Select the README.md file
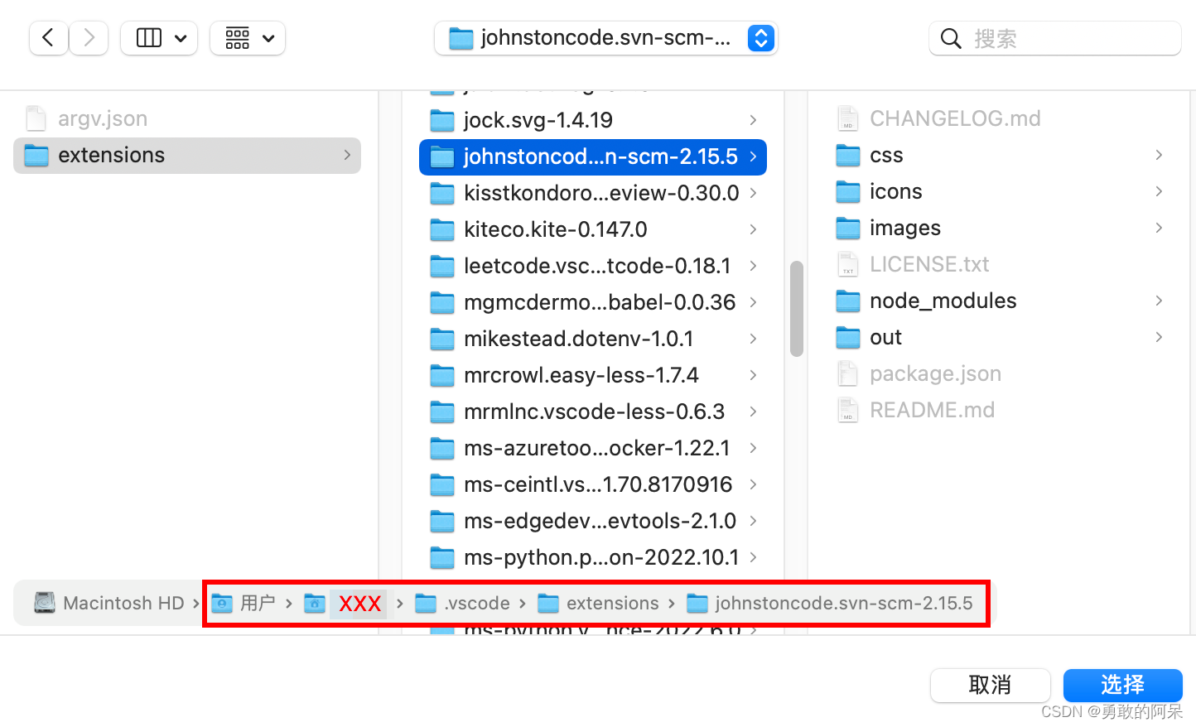1196x727 pixels. (999, 410)
